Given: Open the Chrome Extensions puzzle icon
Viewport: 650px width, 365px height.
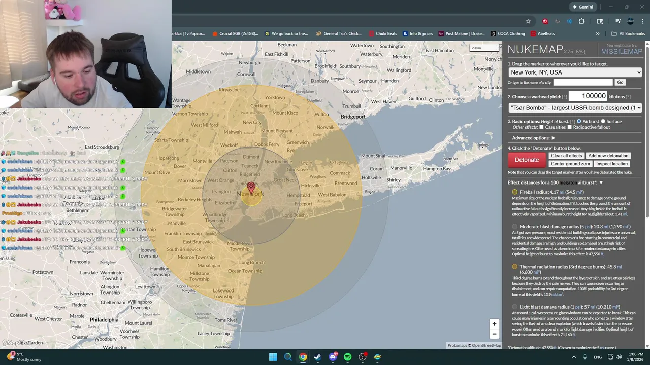Looking at the screenshot, I should [x=582, y=21].
